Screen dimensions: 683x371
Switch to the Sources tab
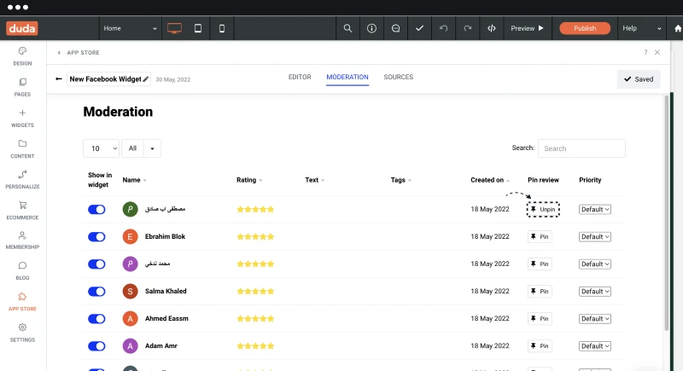(399, 77)
